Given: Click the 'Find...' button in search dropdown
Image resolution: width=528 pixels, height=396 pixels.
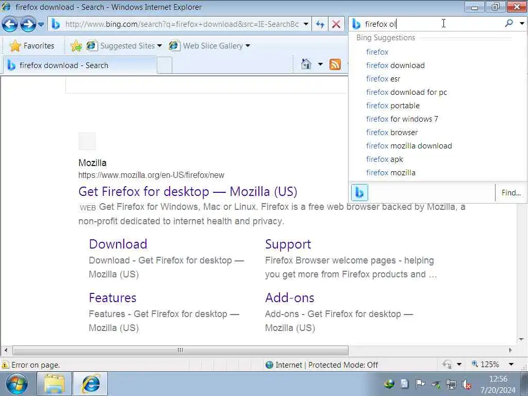Looking at the screenshot, I should (511, 193).
